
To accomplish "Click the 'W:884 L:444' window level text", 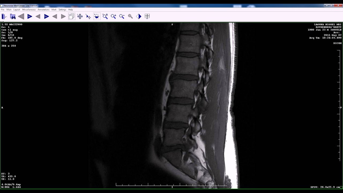I will click(11, 187).
